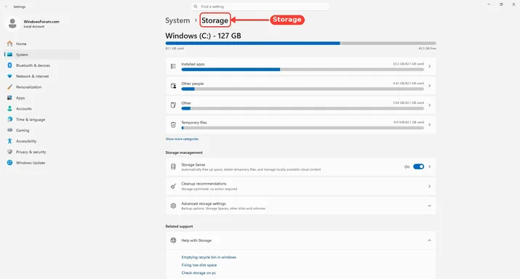Click the Temporary files trash icon
Screen dimensions: 520x279
[x=173, y=124]
